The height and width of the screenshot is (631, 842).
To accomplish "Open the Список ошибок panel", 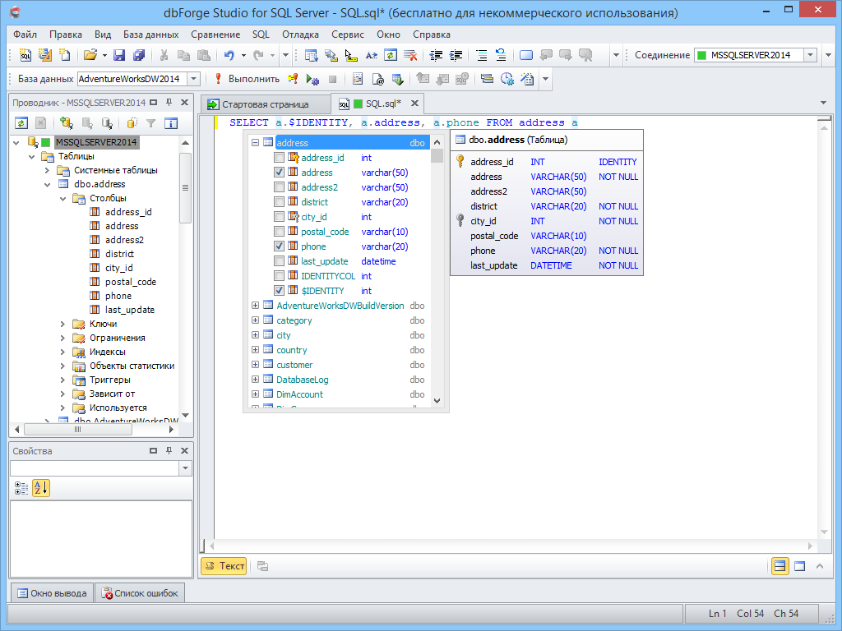I will tap(139, 593).
